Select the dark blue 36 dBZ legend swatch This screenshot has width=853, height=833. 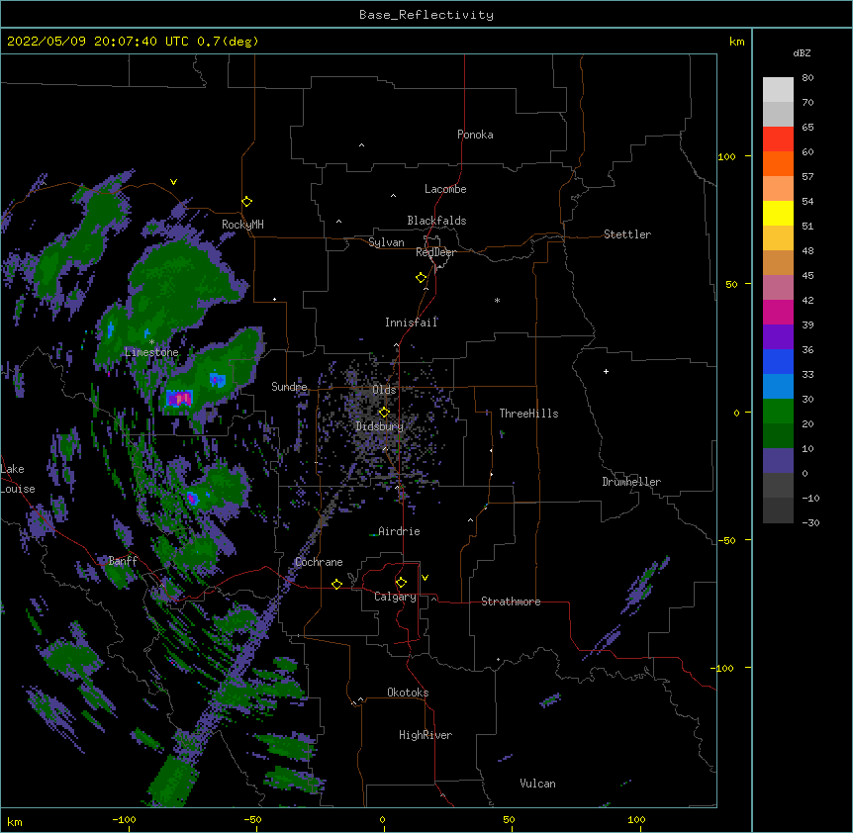click(778, 361)
